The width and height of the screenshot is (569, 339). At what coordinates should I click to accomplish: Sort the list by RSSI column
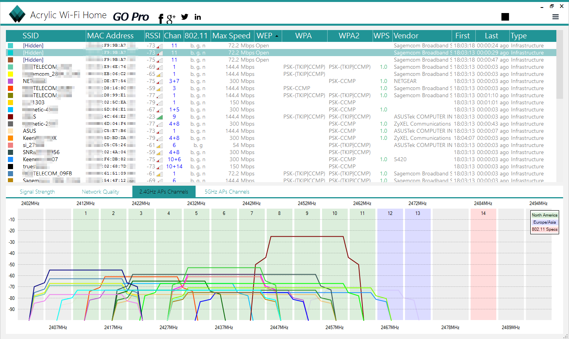point(153,36)
